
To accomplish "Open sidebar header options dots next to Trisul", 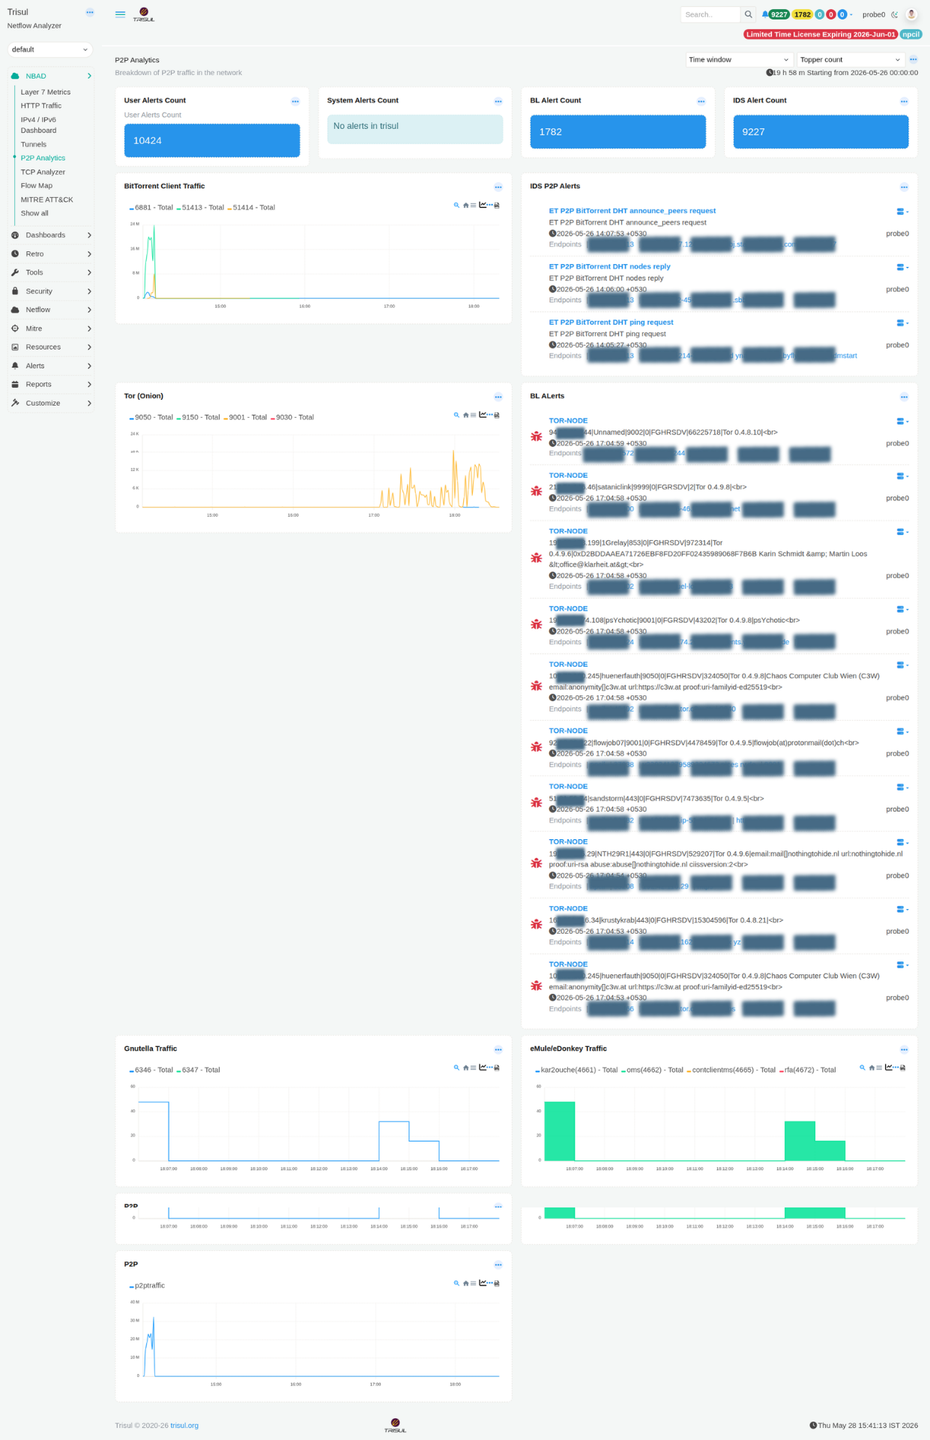I will tap(90, 12).
